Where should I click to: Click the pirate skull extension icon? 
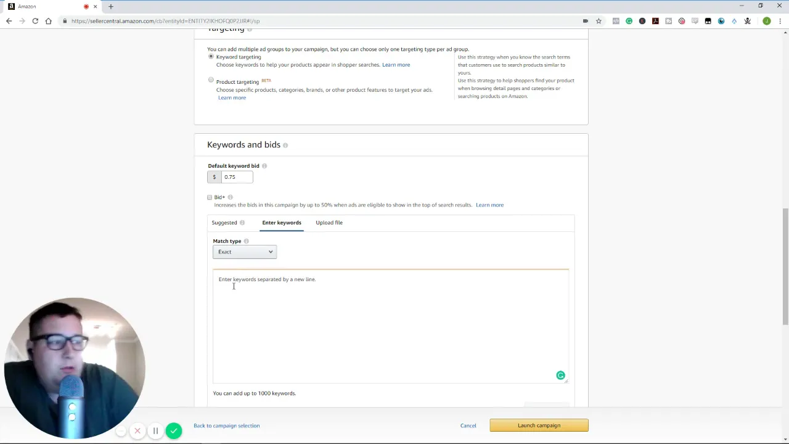click(x=748, y=21)
